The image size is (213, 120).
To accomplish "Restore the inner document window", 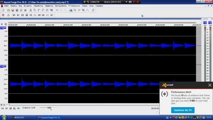I will point(208,6).
